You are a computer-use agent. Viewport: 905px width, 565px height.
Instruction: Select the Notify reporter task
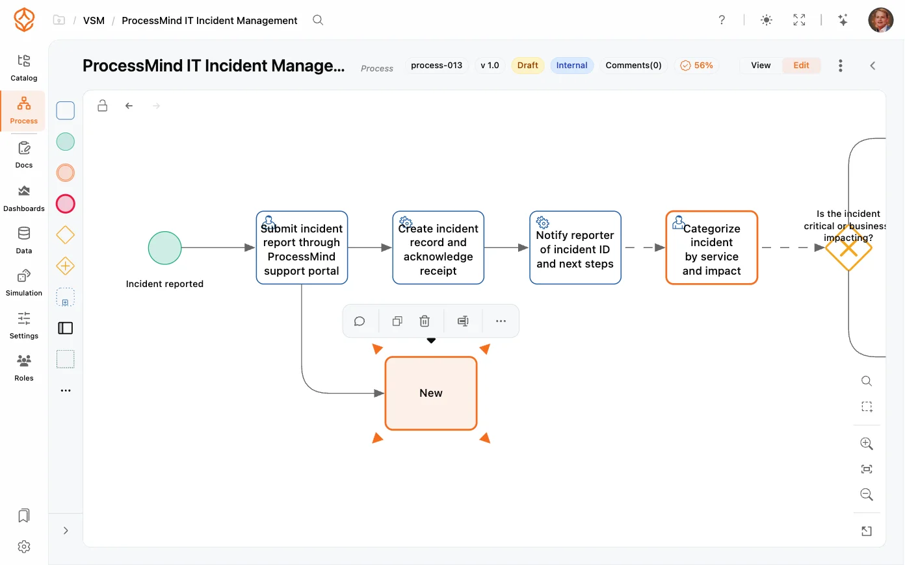tap(575, 247)
